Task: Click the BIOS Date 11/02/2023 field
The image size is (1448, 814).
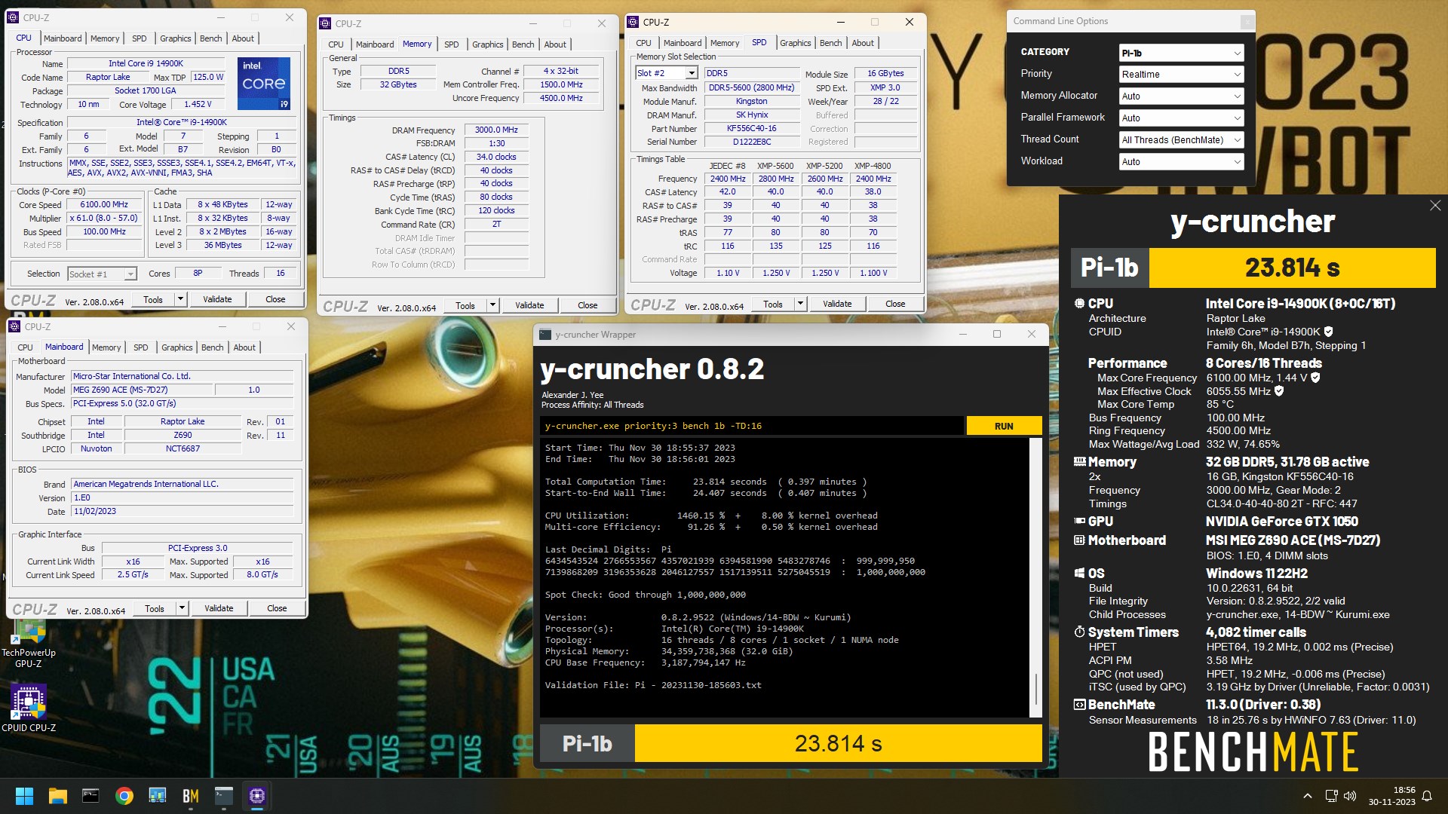Action: (x=182, y=511)
